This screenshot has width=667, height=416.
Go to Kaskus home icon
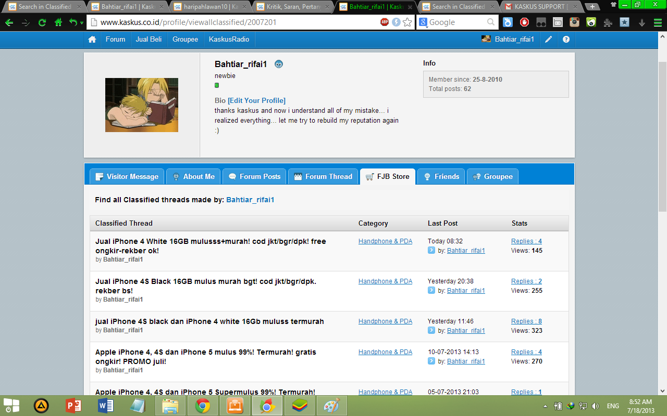coord(92,40)
